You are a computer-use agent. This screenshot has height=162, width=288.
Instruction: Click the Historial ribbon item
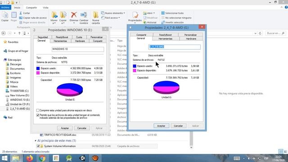tap(150, 22)
